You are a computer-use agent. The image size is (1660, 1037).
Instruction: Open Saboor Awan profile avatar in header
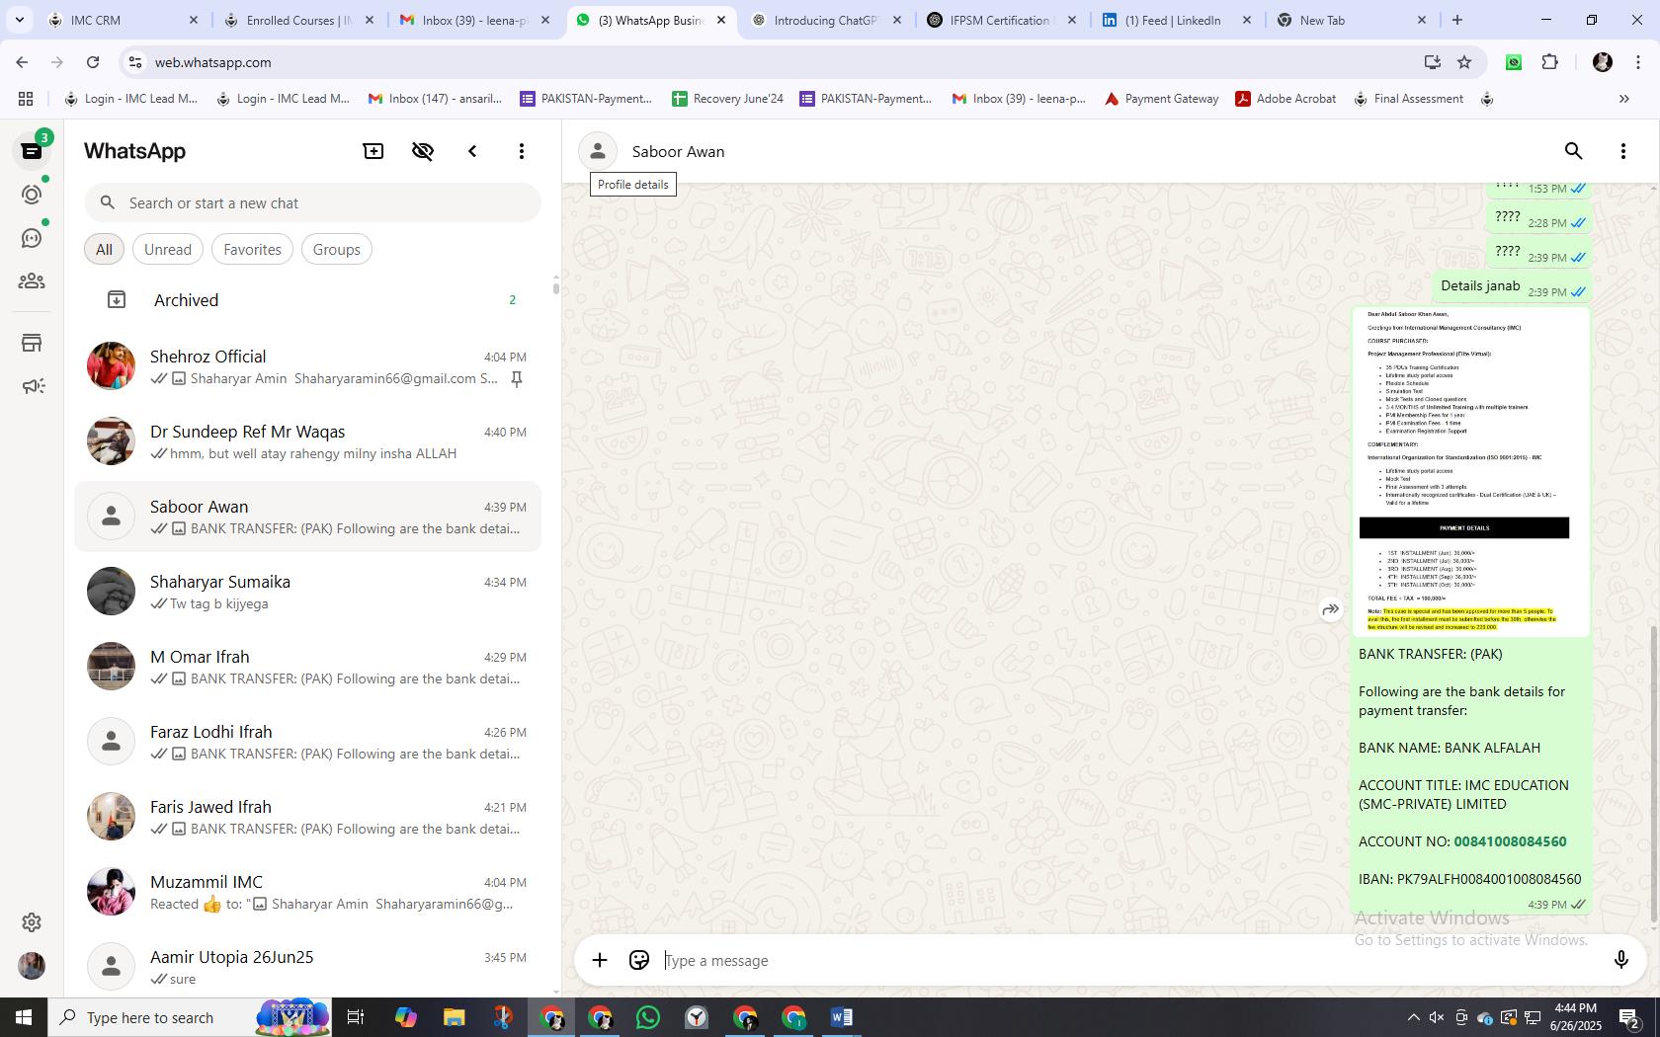(597, 151)
